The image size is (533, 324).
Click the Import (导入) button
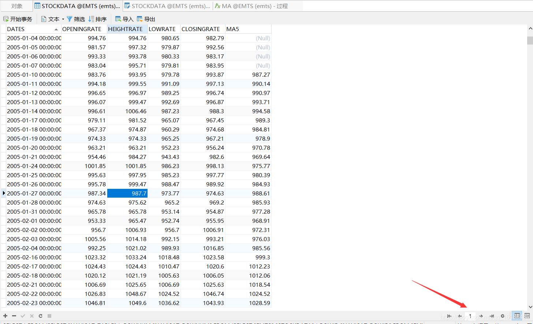124,19
